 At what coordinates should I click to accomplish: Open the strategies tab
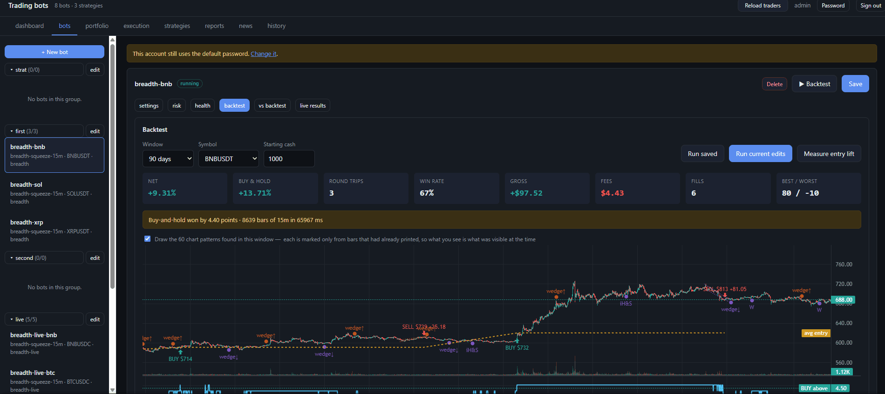177,26
